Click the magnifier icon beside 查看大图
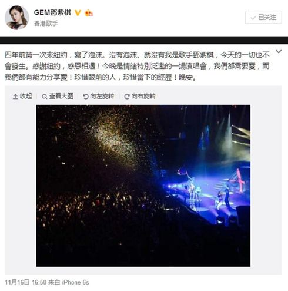Viewport: 288px width, 291px height. (x=45, y=97)
